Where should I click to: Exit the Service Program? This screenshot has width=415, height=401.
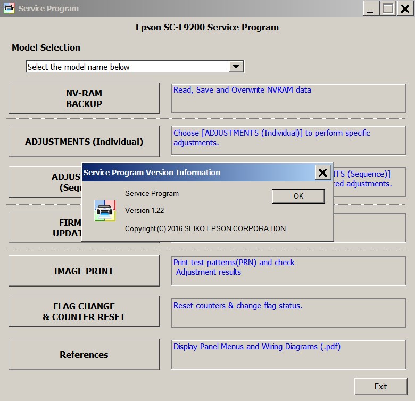pyautogui.click(x=380, y=387)
